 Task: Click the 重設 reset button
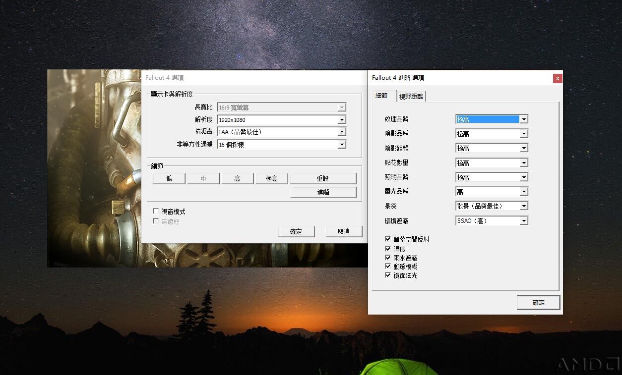[323, 178]
